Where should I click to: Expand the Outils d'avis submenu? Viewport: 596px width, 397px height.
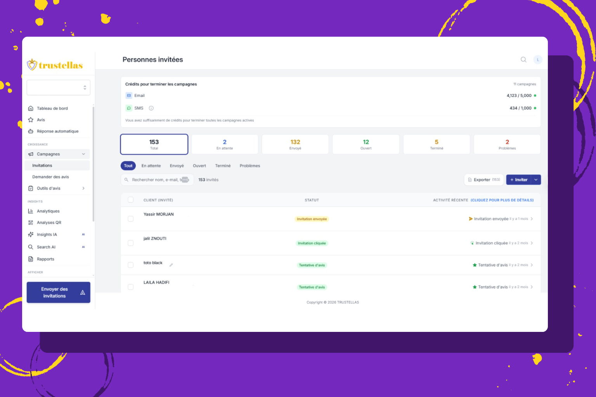(83, 188)
